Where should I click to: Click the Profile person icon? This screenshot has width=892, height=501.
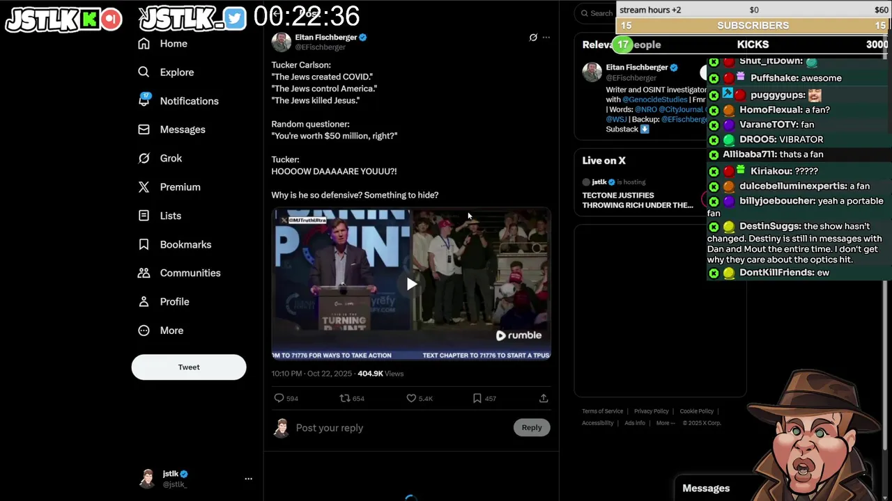[x=144, y=301]
